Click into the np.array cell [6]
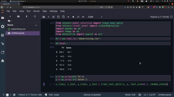This screenshot has height=97, width=174. pos(113,78)
